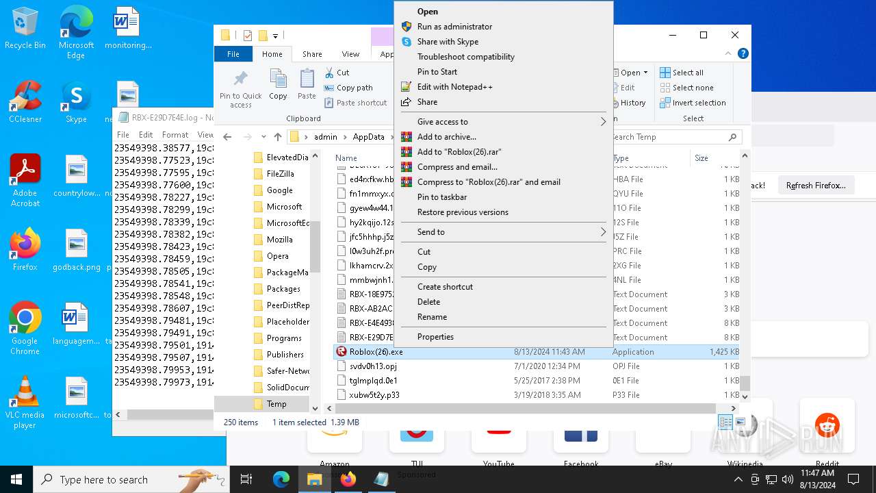Click Pin to Quick access ribbon icon
The image size is (876, 493).
point(240,89)
